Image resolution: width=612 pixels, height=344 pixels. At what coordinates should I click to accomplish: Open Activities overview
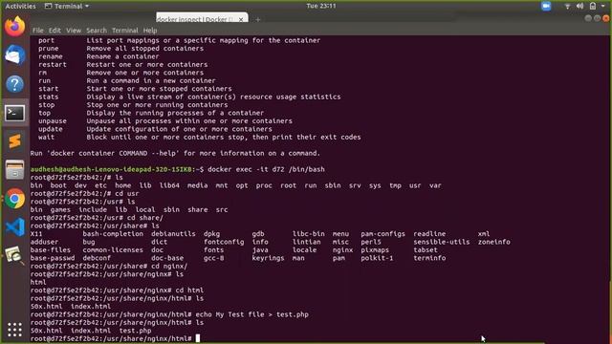(20, 6)
